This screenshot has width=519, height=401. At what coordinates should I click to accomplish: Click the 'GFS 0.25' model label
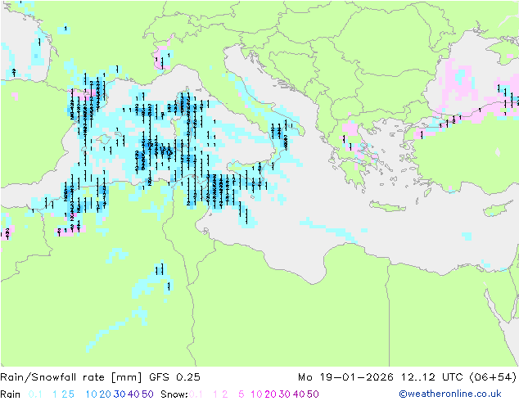[x=174, y=377]
